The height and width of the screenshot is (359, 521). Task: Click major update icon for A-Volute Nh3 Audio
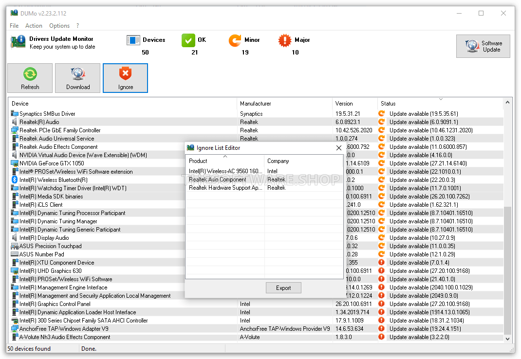(381, 337)
